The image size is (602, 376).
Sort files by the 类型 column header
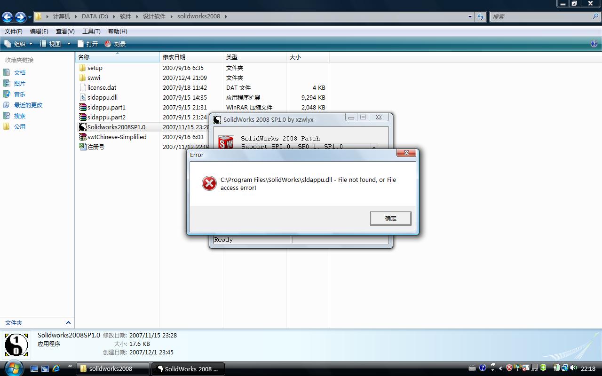[x=255, y=57]
